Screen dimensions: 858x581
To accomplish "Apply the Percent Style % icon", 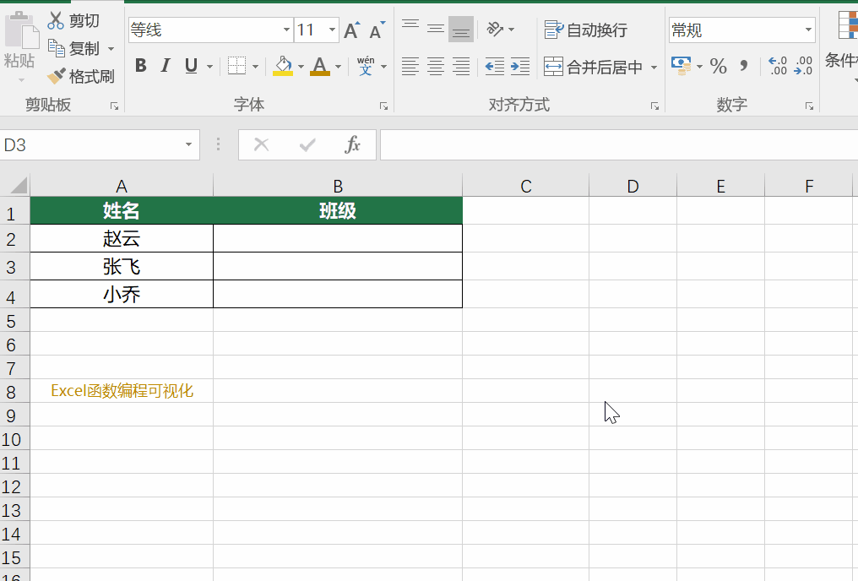I will (719, 67).
